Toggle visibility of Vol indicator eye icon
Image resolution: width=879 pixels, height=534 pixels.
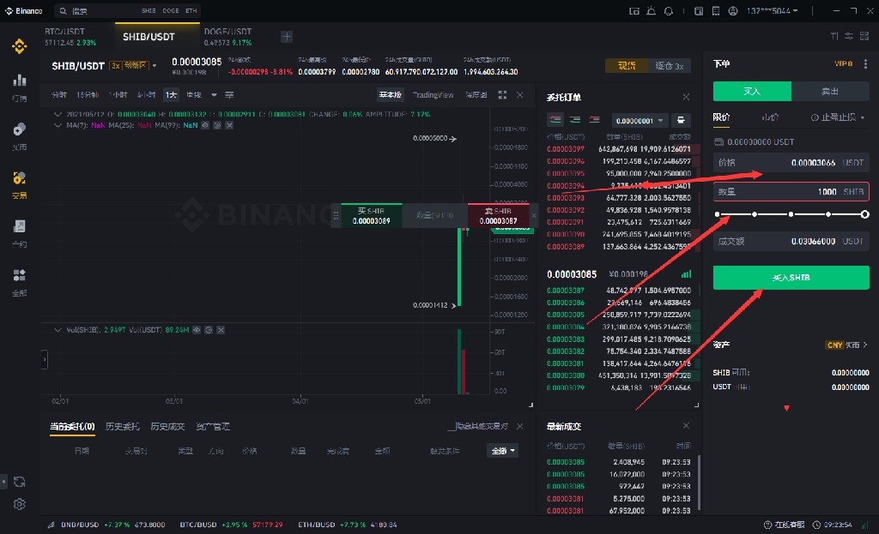click(197, 330)
